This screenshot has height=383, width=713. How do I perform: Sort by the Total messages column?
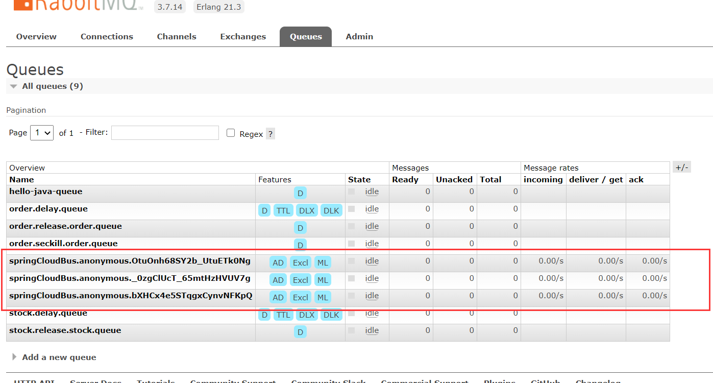490,179
